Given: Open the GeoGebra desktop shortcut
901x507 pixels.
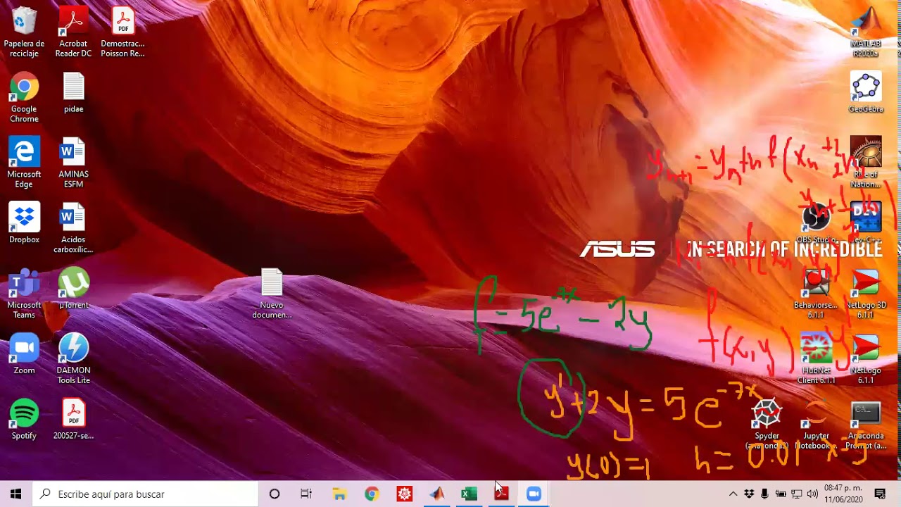Looking at the screenshot, I should click(x=866, y=92).
